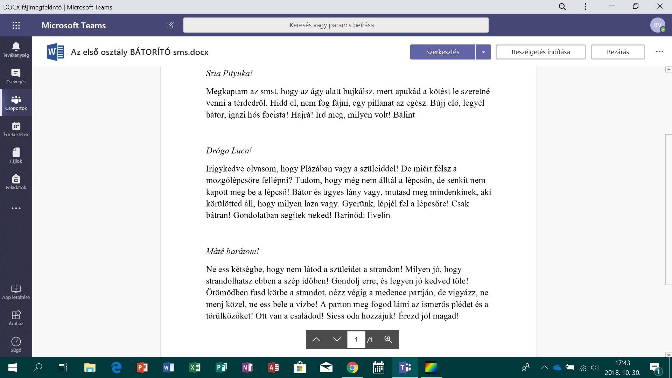Click volume speaker tray icon
Image resolution: width=672 pixels, height=378 pixels.
[x=594, y=367]
